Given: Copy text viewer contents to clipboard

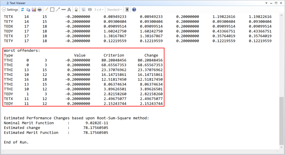Looking at the screenshot, I should point(28,10).
